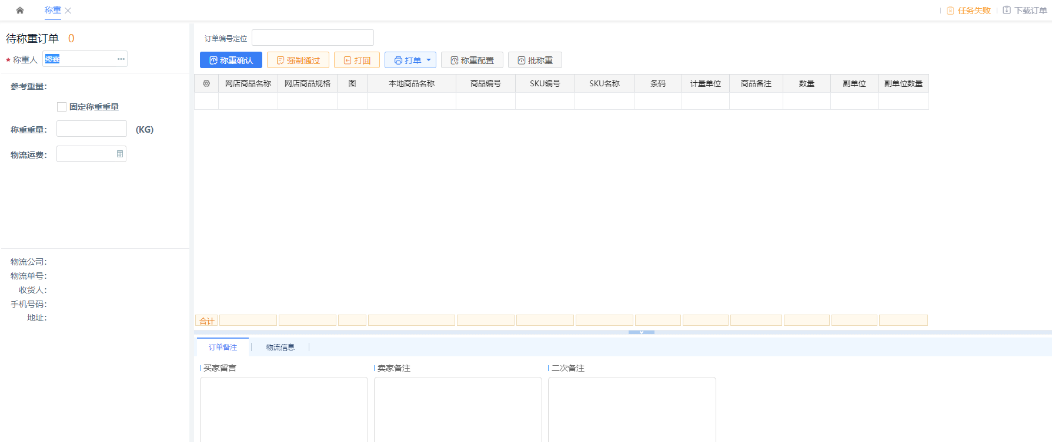Click the 下载订单 download icon
The image size is (1052, 442).
(x=1007, y=10)
